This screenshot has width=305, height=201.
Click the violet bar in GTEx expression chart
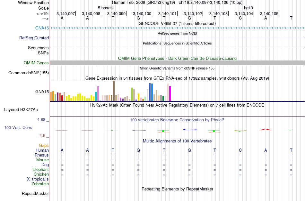pos(98,93)
